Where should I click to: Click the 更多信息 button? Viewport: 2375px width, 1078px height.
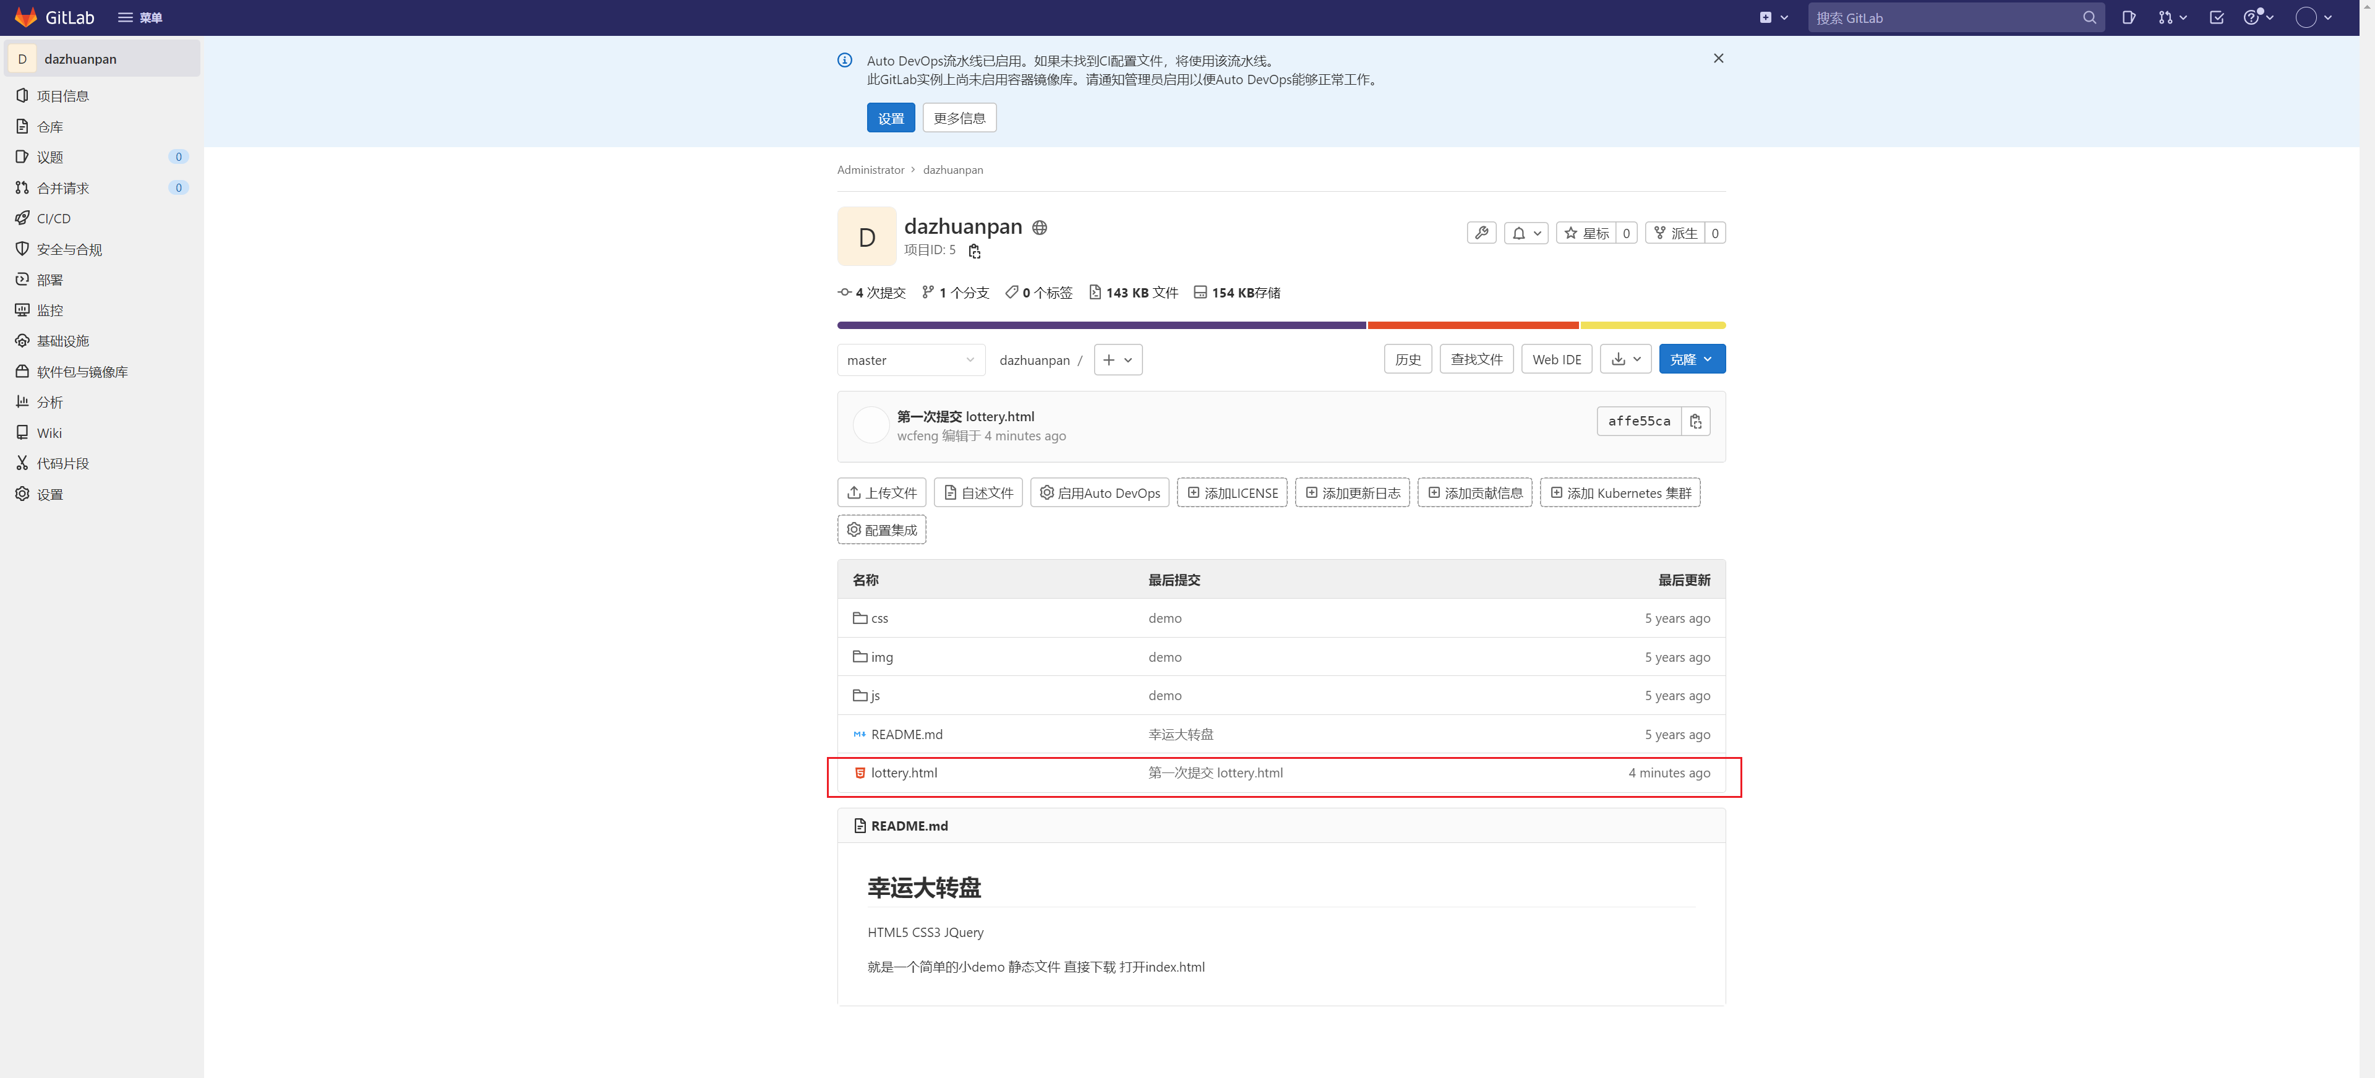(x=959, y=118)
